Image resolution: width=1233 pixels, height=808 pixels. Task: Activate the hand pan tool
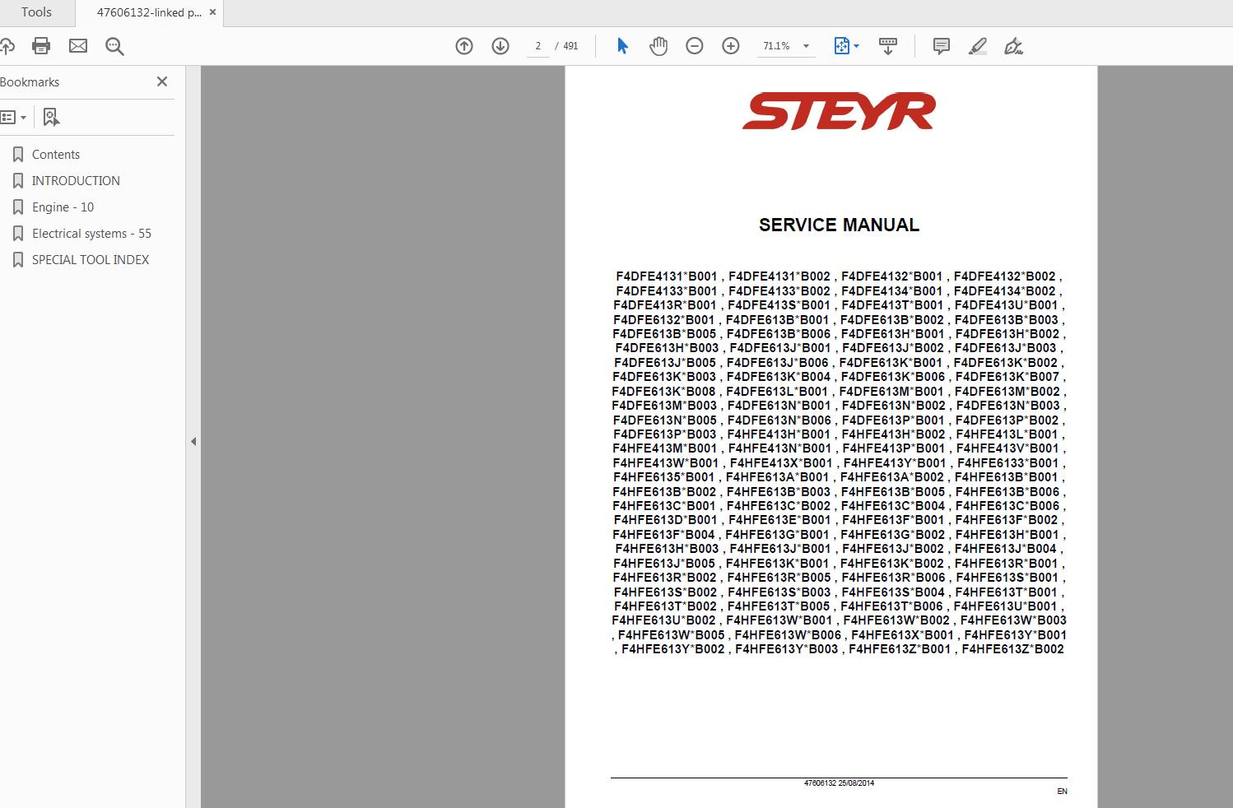tap(658, 46)
